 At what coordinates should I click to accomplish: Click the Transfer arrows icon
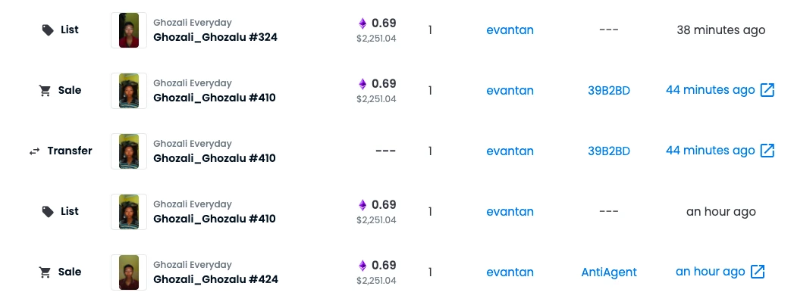coord(34,151)
